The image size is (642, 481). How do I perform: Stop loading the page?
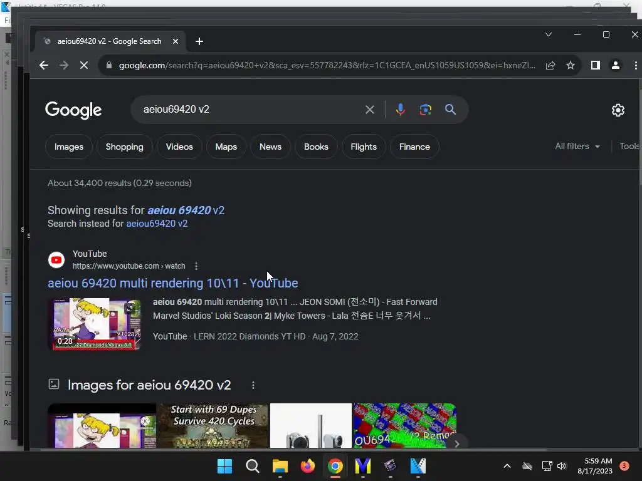[84, 65]
